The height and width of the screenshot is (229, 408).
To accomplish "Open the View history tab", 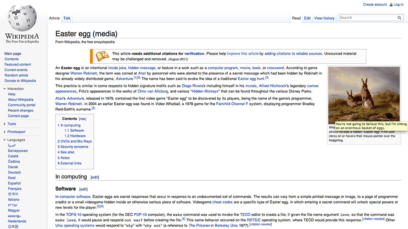I will tap(324, 18).
